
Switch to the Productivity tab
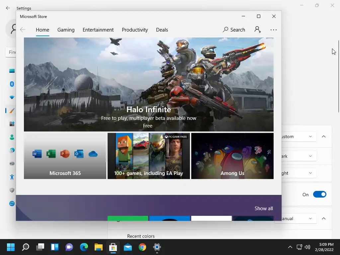point(135,30)
